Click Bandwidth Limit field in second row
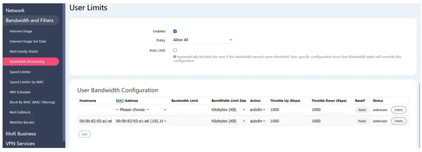 click(x=189, y=121)
